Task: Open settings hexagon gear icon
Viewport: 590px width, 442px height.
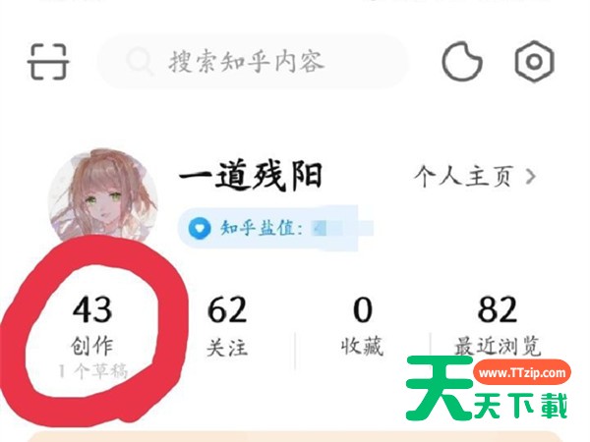Action: 534,62
